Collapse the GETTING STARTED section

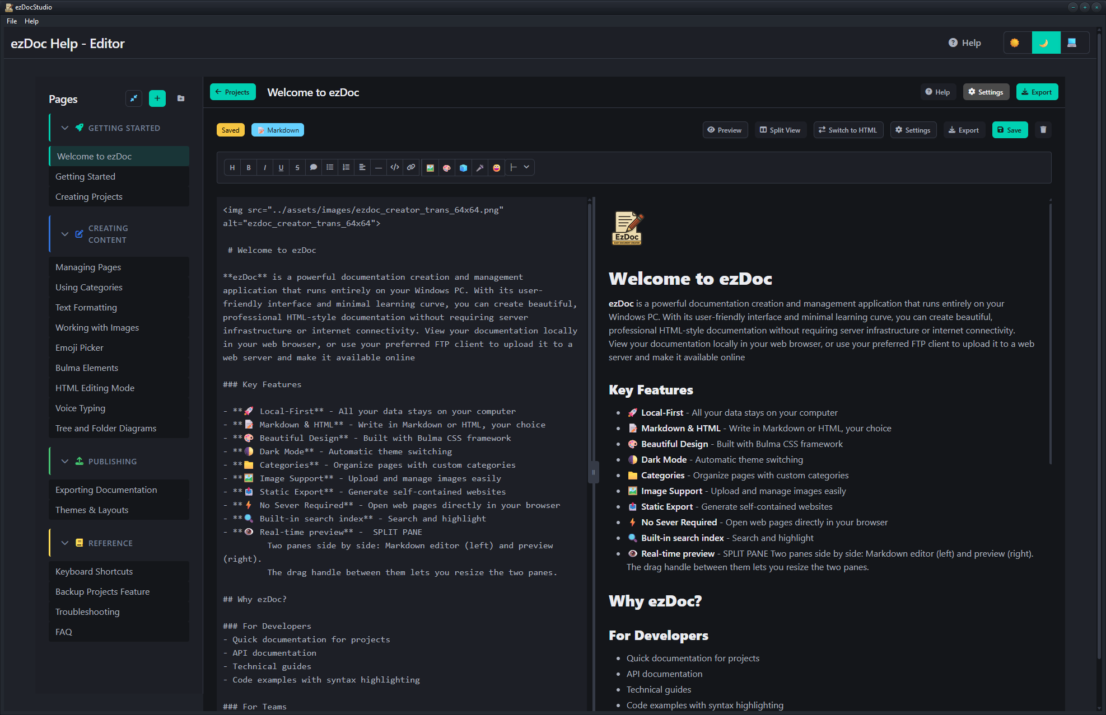point(65,128)
